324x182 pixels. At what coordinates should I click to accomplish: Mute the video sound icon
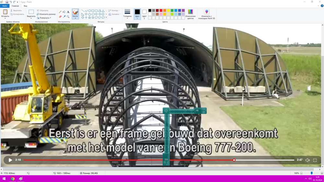[x=307, y=160]
